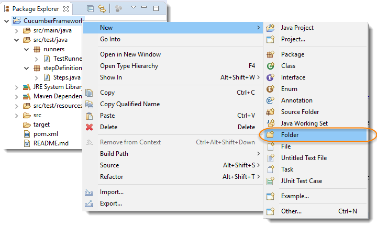Screen dimensions: 377x227
Task: Click the File icon
Action: [x=271, y=146]
